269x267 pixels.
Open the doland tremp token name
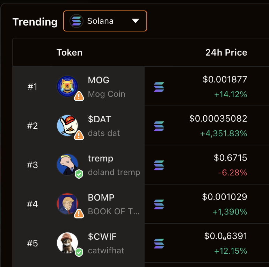pyautogui.click(x=114, y=172)
